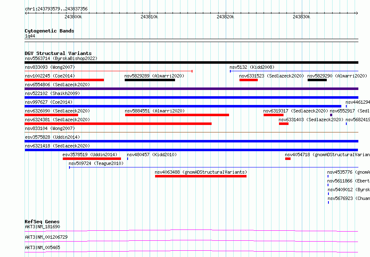The height and width of the screenshot is (257, 370).
Task: Select the red nsv4054718 variant bar
Action: click(x=288, y=159)
